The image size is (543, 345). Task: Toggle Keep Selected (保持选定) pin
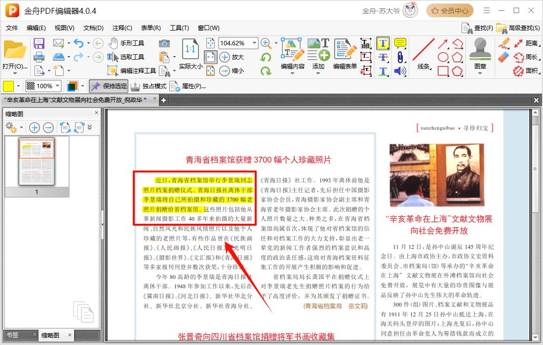click(x=109, y=86)
